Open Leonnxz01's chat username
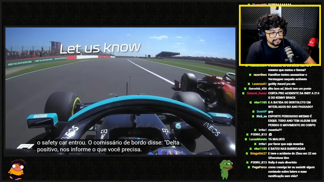This screenshot has height=182, width=324. (259, 84)
